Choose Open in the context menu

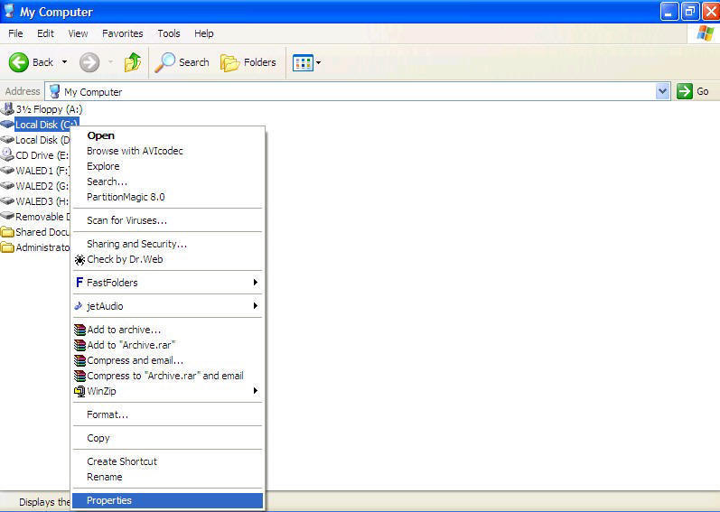[168, 135]
